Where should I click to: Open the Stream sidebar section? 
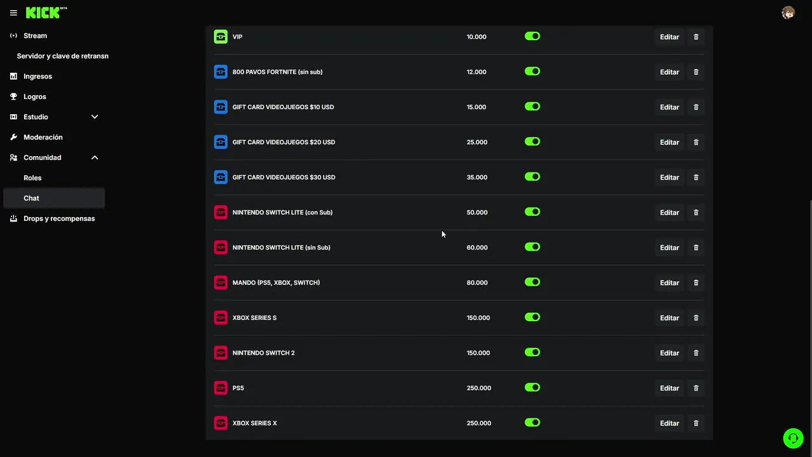pos(35,36)
